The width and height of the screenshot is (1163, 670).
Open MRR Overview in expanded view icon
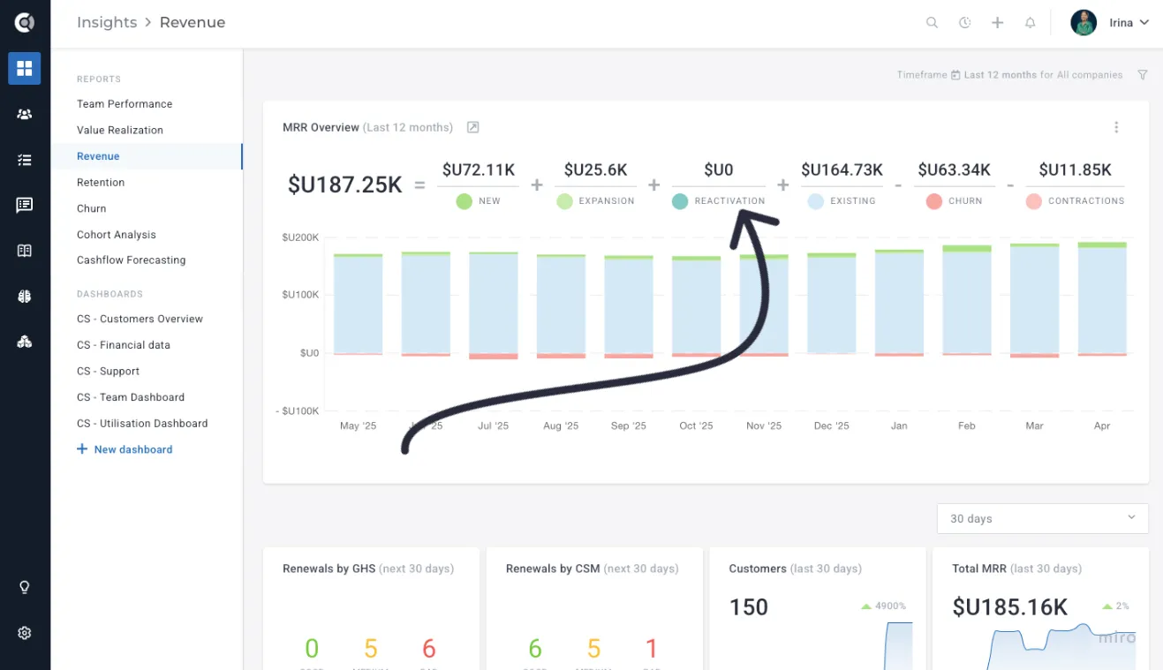click(x=472, y=127)
